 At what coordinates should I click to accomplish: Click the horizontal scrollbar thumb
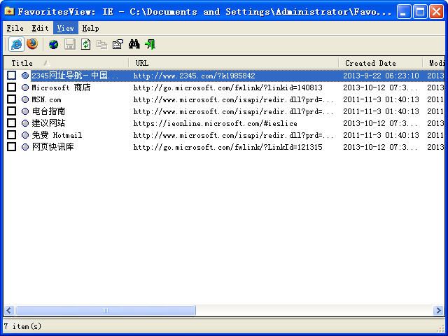click(106, 310)
